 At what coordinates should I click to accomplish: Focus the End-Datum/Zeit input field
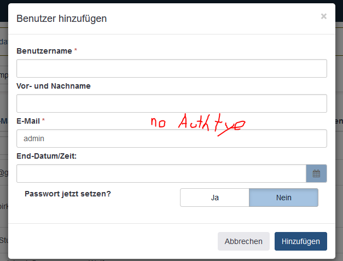click(161, 173)
